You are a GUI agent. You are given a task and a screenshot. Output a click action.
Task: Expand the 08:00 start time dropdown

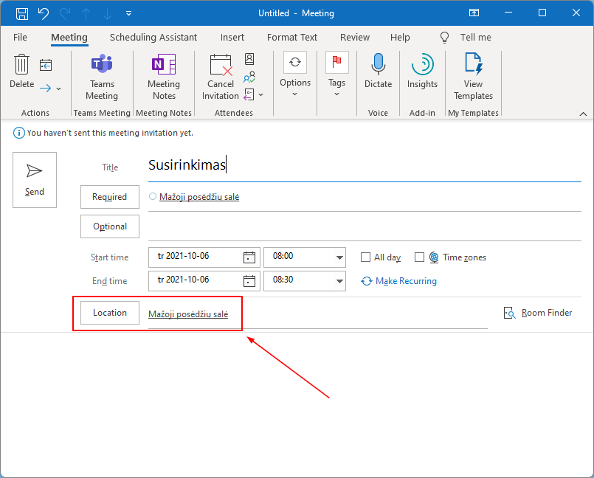[339, 257]
